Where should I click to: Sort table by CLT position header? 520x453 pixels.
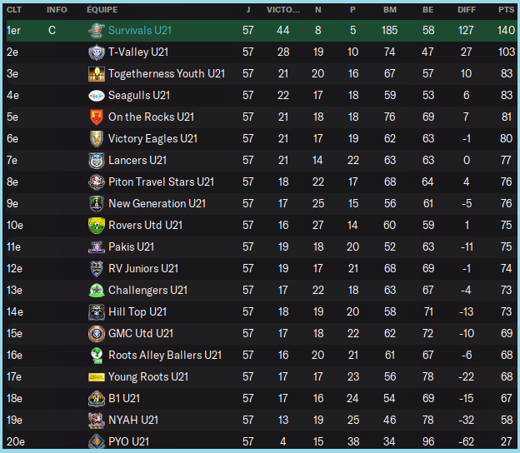pyautogui.click(x=14, y=10)
